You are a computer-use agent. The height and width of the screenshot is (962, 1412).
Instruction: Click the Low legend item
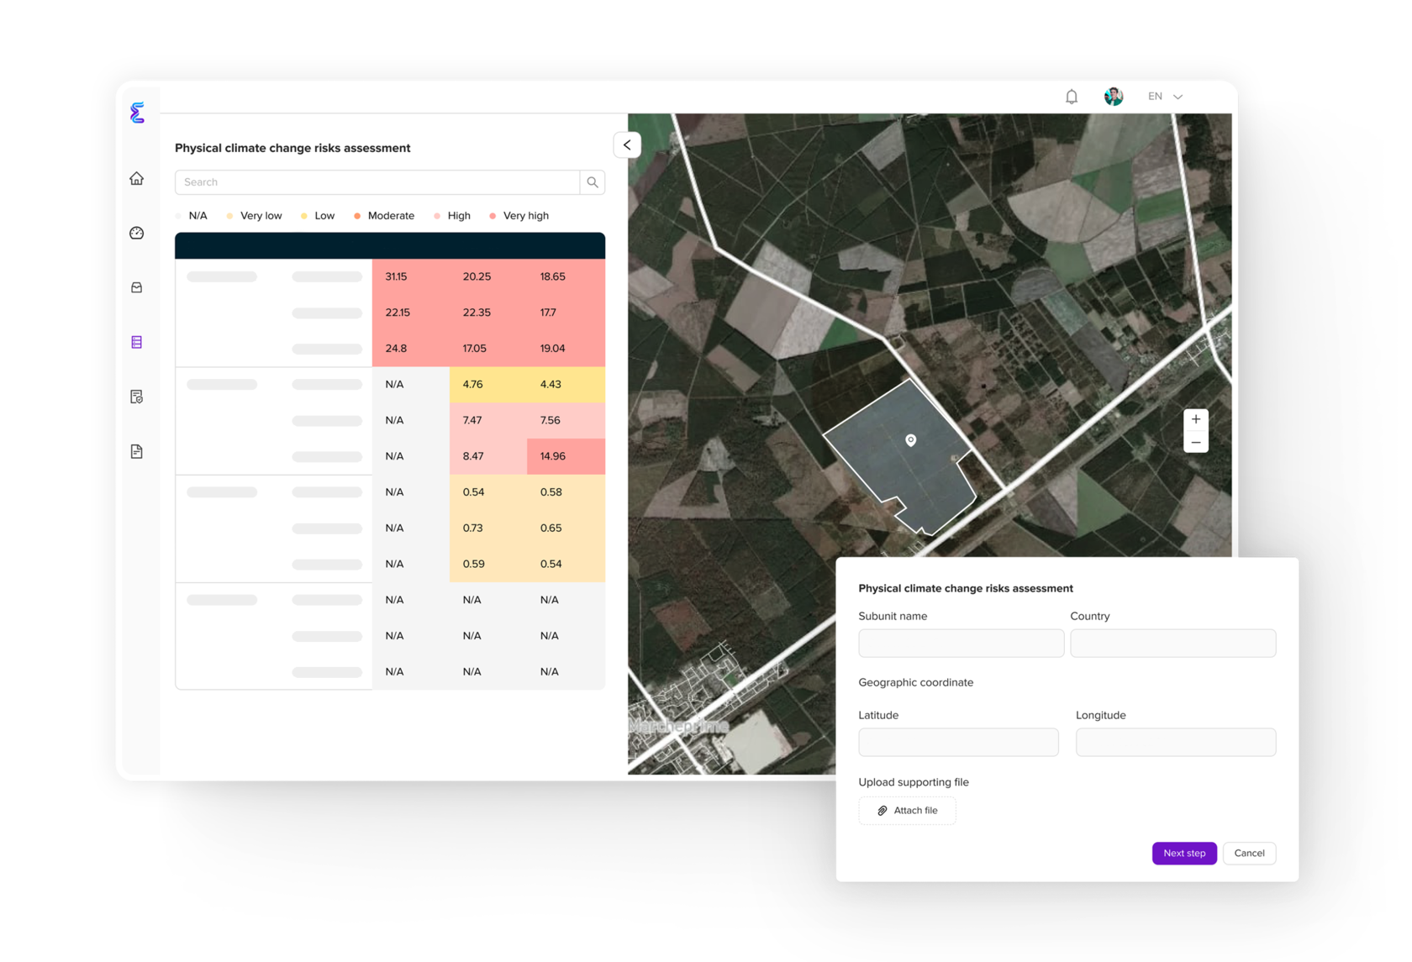tap(318, 216)
